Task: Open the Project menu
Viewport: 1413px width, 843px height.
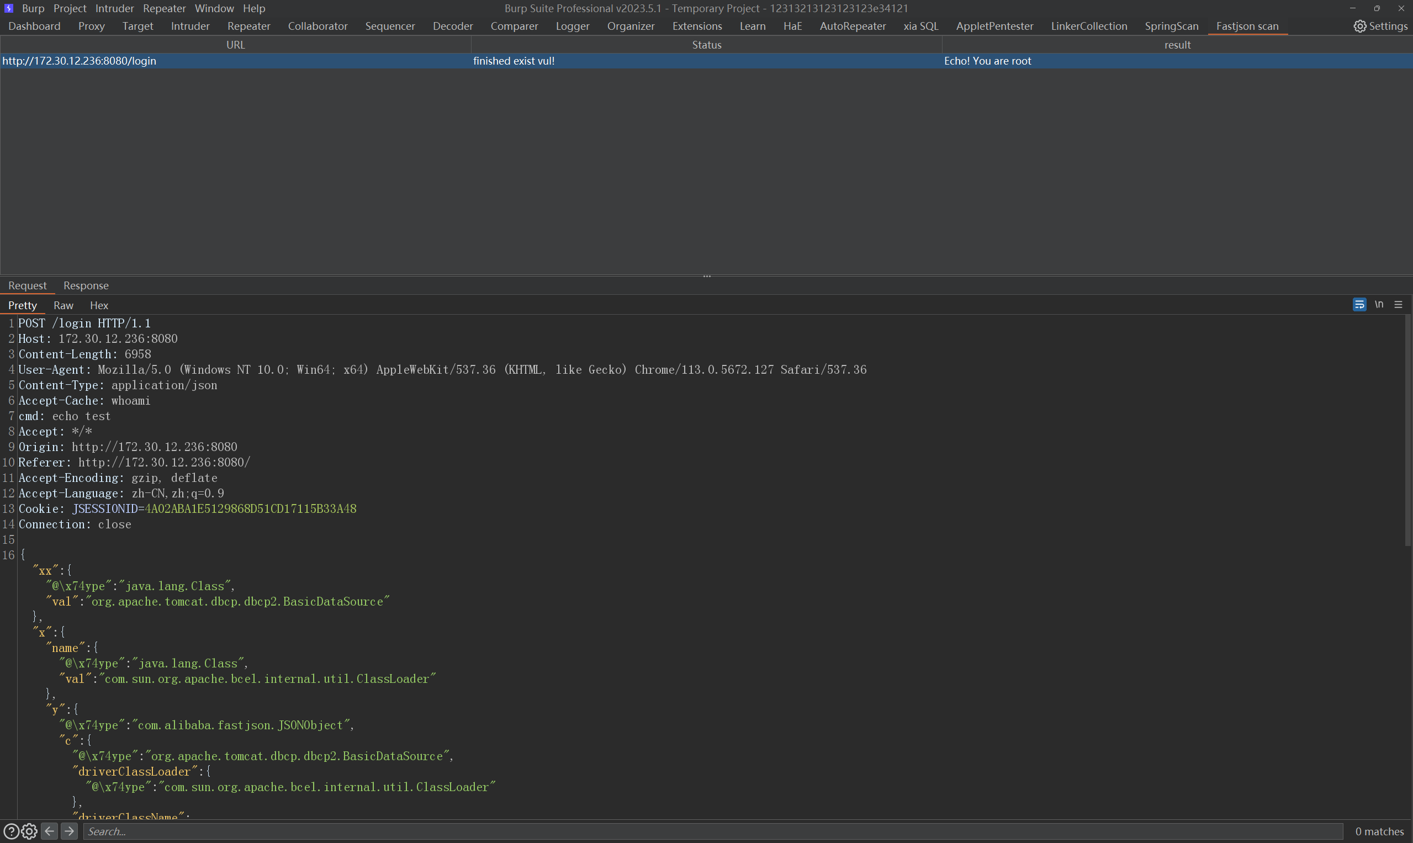Action: click(70, 8)
